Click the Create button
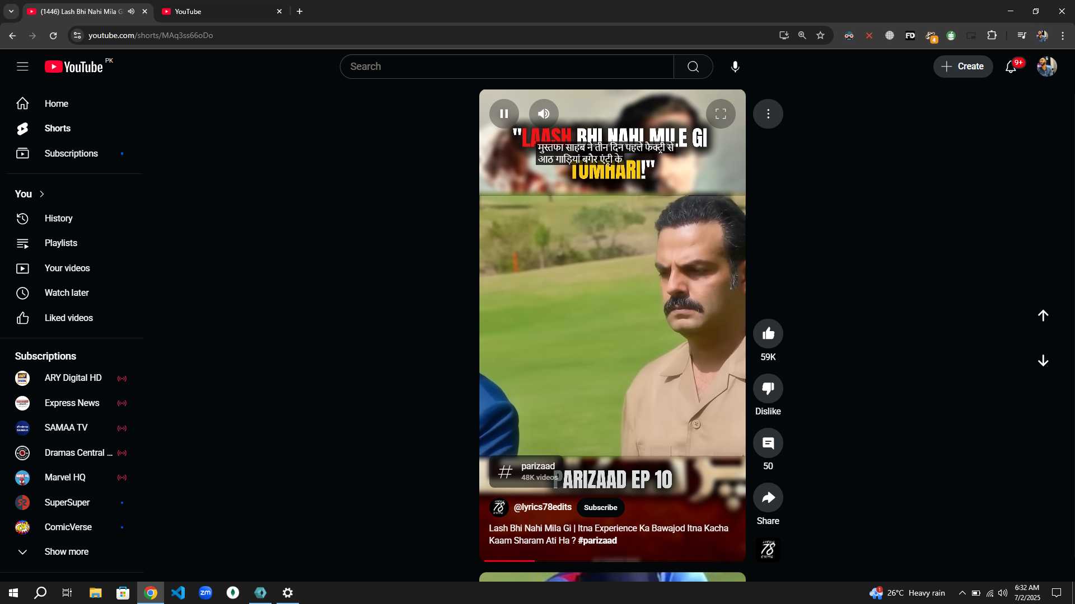 [x=962, y=67]
